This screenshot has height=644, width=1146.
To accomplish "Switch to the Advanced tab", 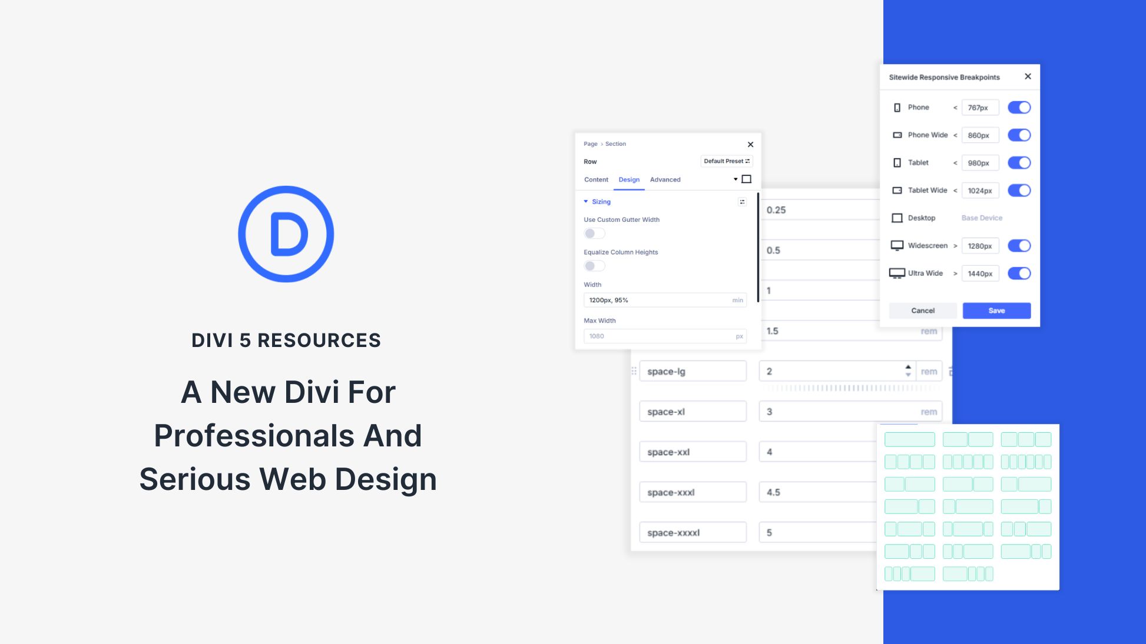I will click(x=665, y=180).
